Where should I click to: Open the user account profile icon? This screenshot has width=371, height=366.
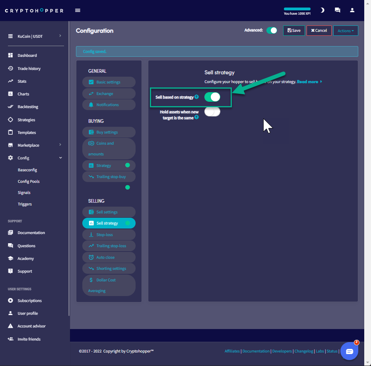(x=352, y=10)
